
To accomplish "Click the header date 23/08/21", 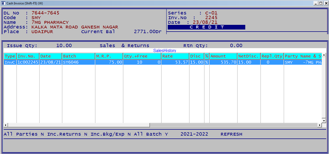I will point(205,22).
